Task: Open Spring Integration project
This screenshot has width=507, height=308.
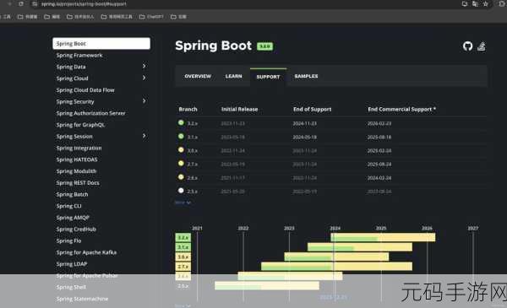Action: coord(79,149)
